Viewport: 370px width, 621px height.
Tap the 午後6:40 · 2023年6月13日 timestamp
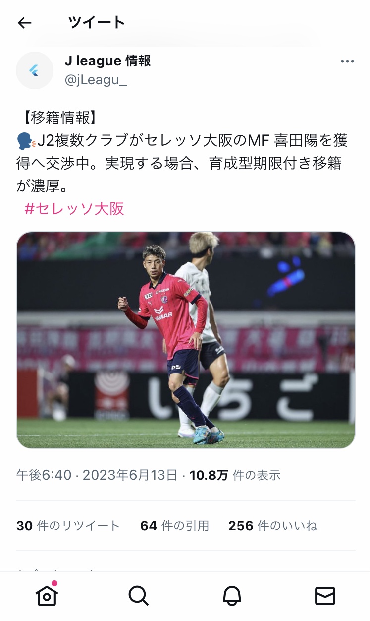tap(97, 475)
